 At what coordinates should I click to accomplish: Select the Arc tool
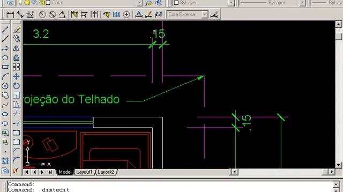point(5,76)
